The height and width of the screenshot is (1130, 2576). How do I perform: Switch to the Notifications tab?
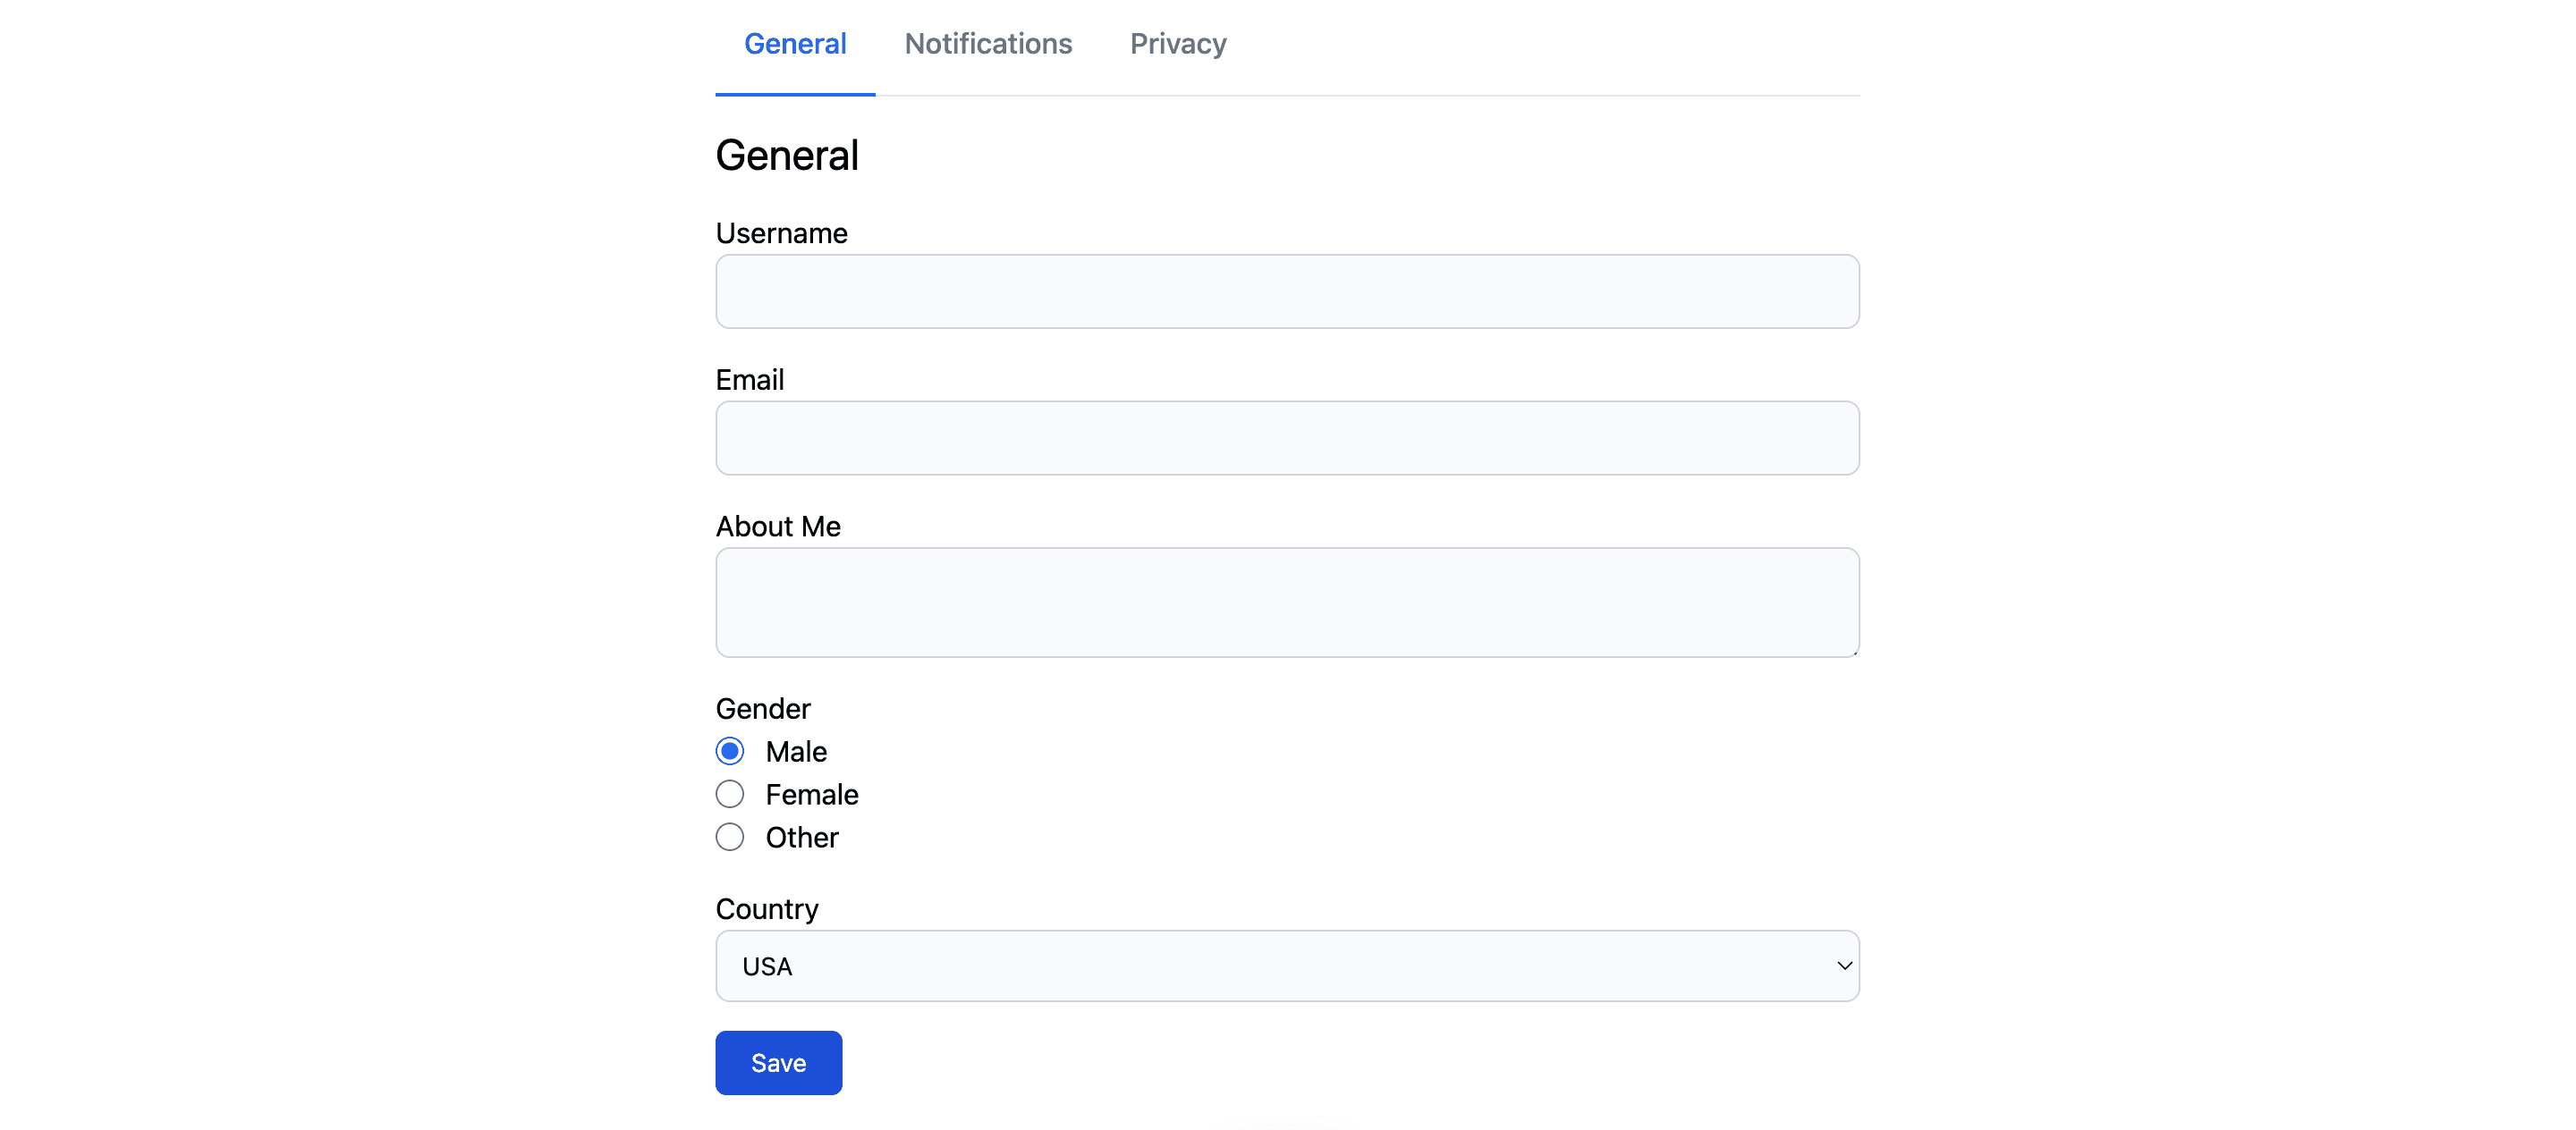click(x=987, y=44)
